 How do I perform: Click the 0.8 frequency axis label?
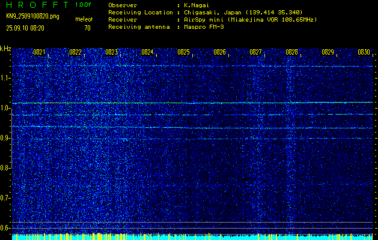pyautogui.click(x=5, y=168)
